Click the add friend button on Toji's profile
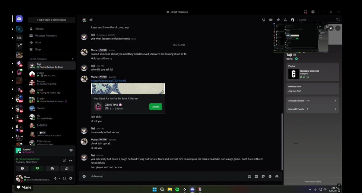Image resolution: width=362 pixels, height=193 pixels. (x=331, y=28)
